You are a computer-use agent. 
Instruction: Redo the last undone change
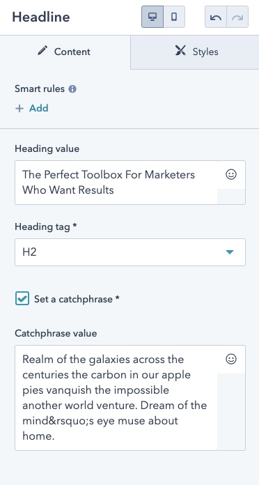[237, 17]
